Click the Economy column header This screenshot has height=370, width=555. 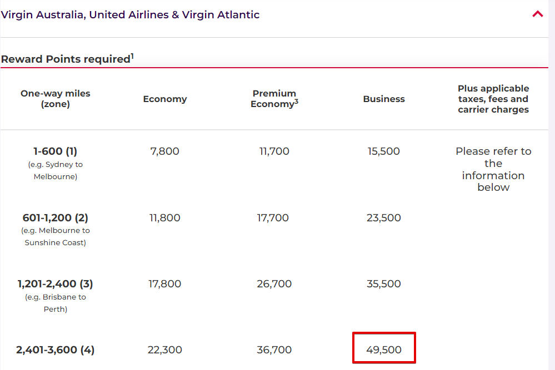click(x=165, y=99)
